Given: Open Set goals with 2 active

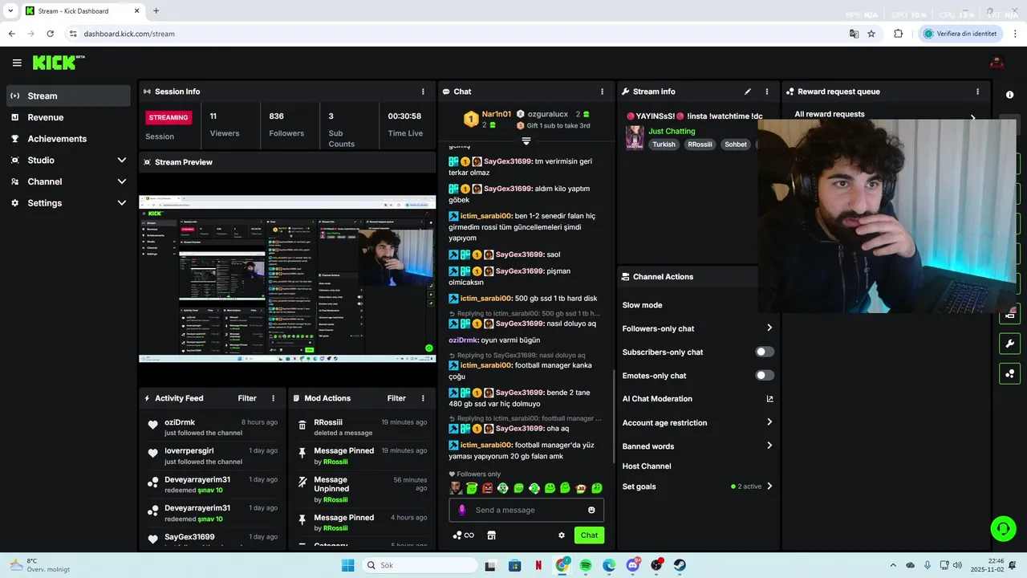Looking at the screenshot, I should pos(698,486).
